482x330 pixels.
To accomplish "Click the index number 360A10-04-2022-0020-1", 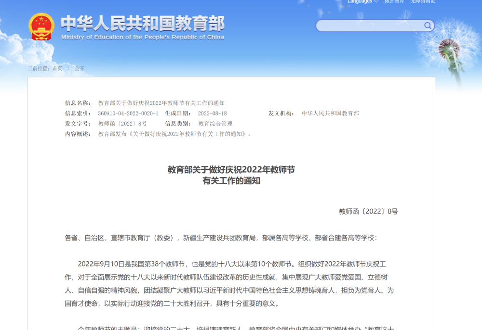I will click(x=128, y=114).
